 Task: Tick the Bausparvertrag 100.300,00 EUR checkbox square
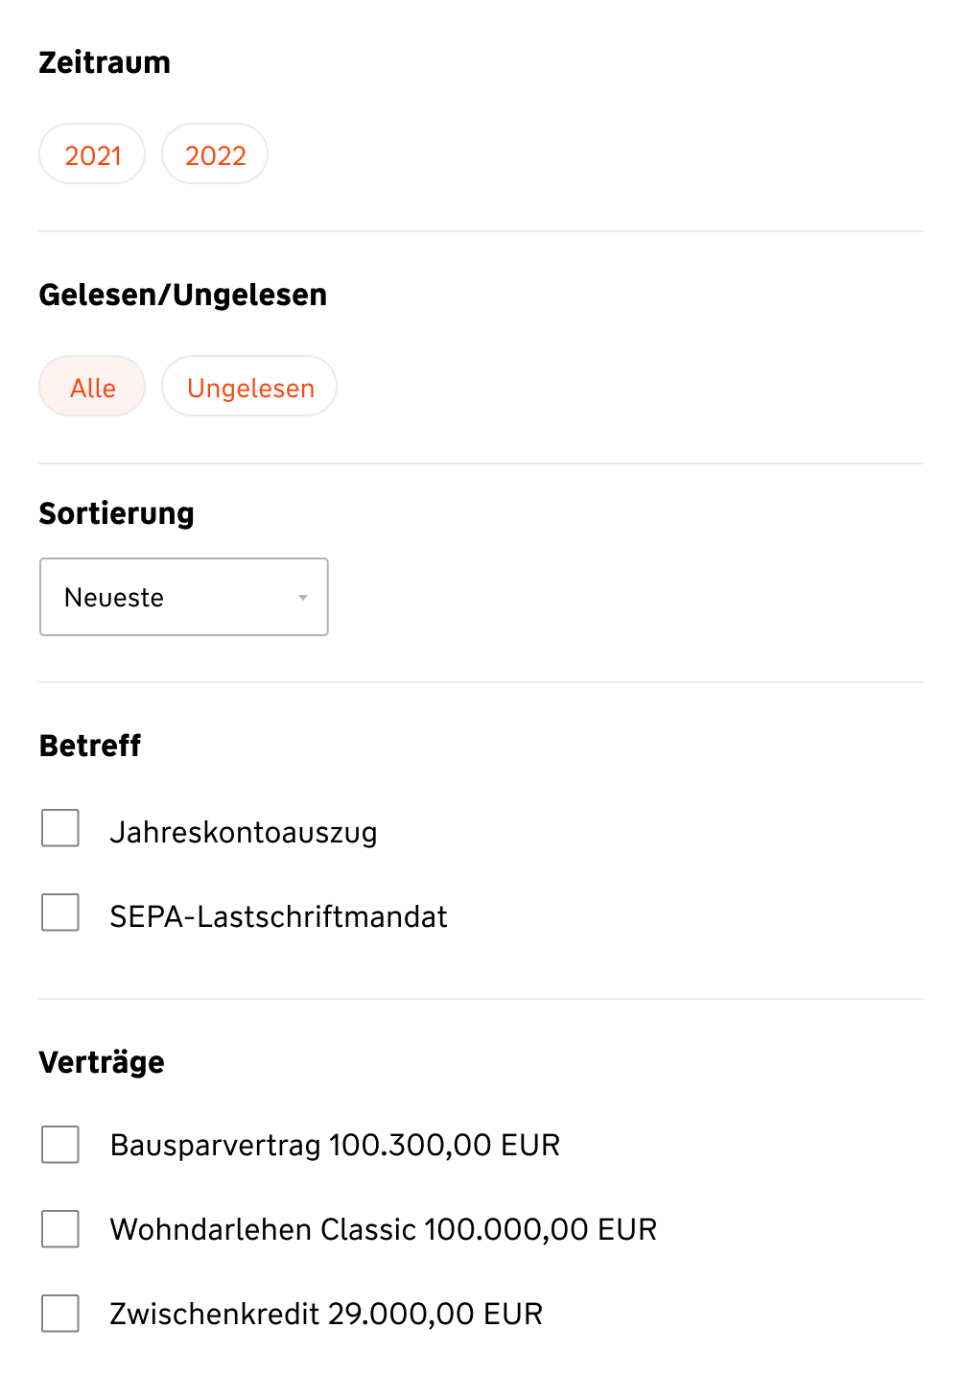tap(60, 1145)
